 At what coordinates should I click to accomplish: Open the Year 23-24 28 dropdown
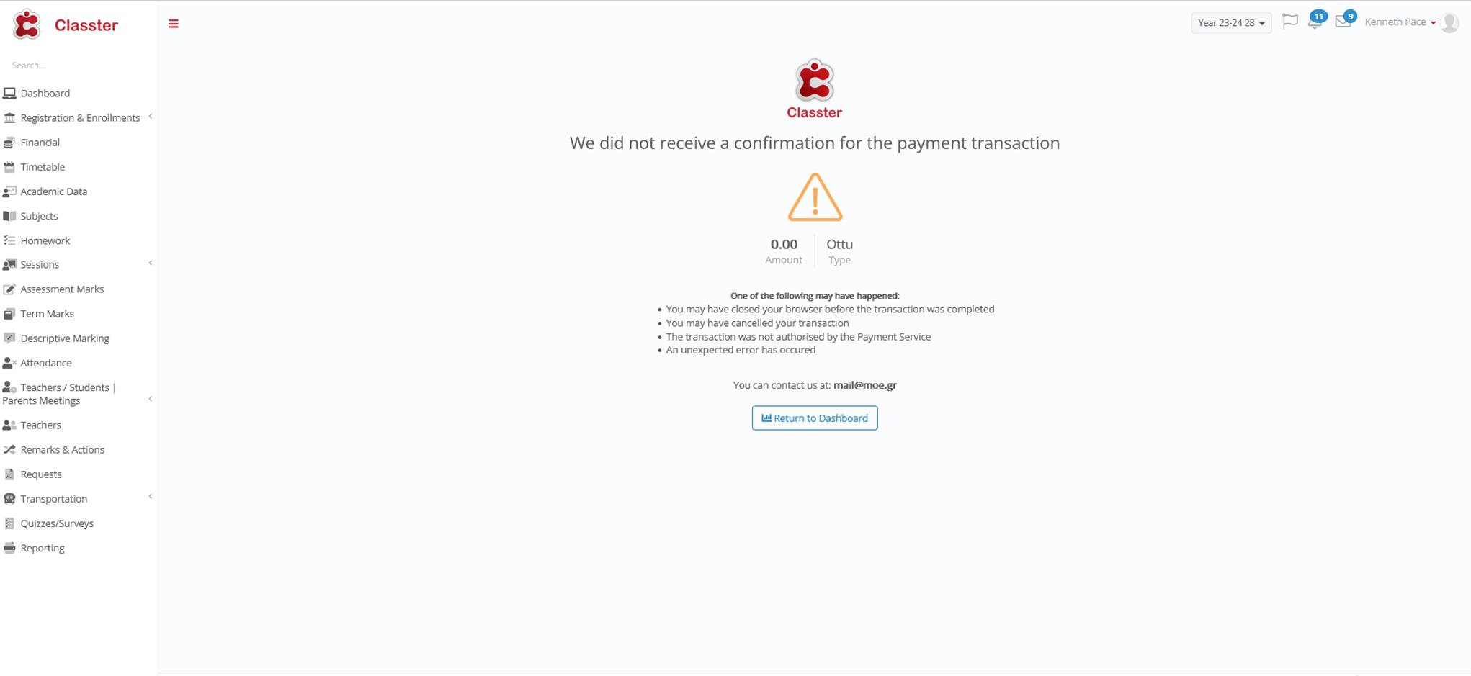coord(1231,23)
